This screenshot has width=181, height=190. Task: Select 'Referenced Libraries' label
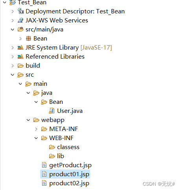click(x=55, y=57)
